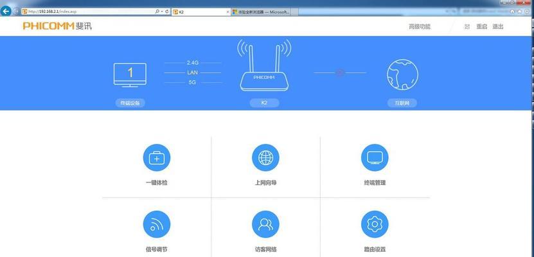Click the PHICOMM 斐讯 logo
534x257 pixels.
click(x=58, y=26)
